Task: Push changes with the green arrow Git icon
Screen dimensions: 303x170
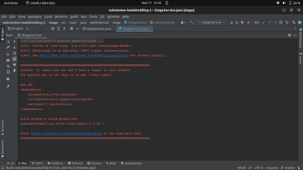Action: click(275, 22)
